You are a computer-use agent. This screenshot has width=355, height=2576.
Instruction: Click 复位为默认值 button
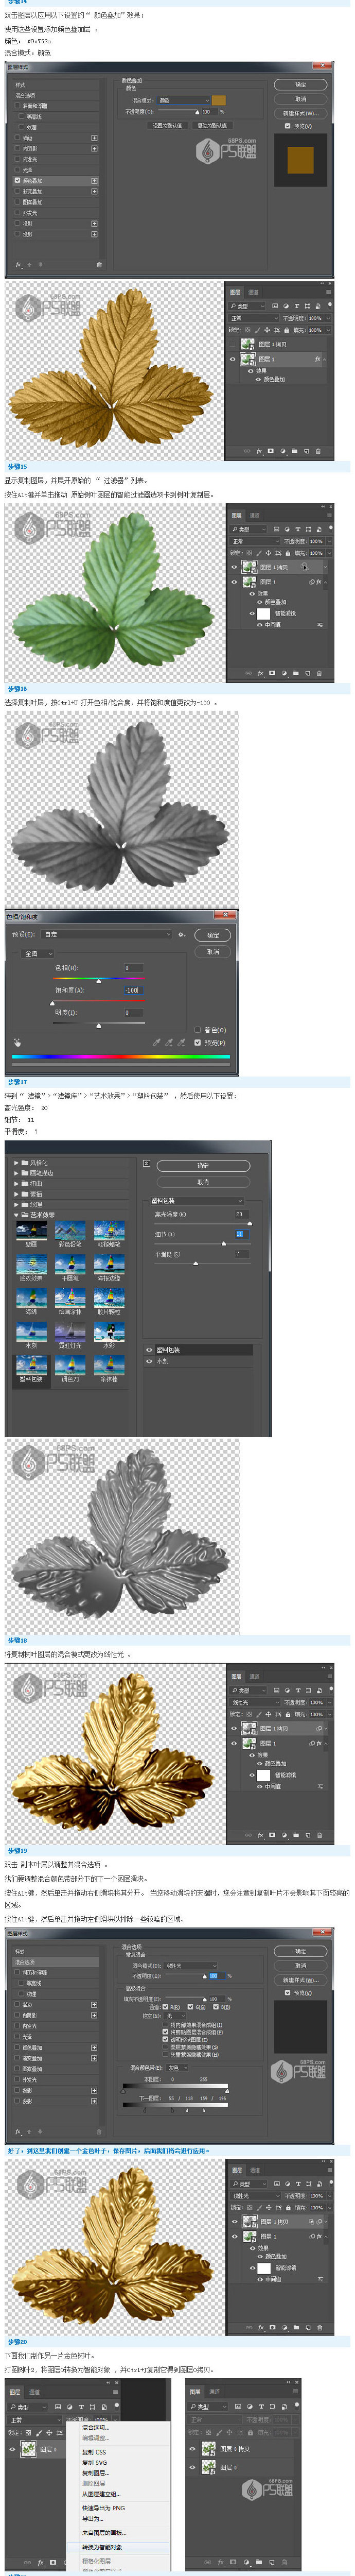211,126
